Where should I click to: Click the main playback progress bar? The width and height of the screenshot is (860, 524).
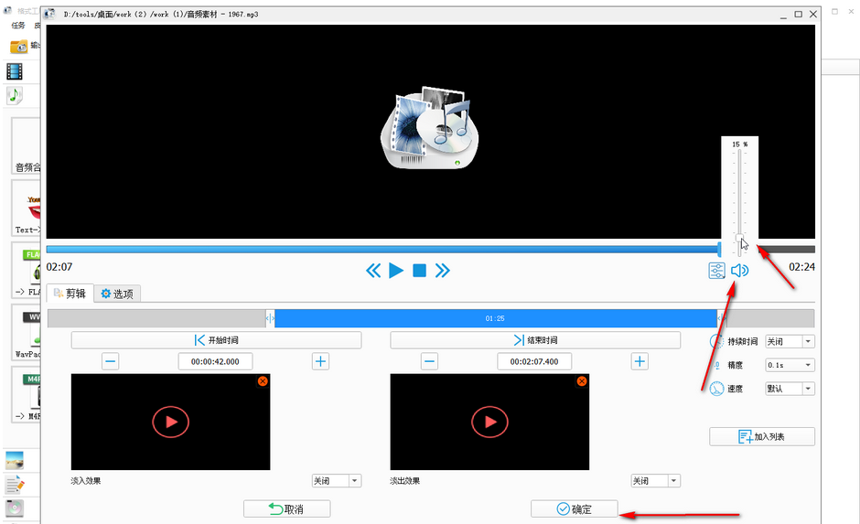point(431,250)
